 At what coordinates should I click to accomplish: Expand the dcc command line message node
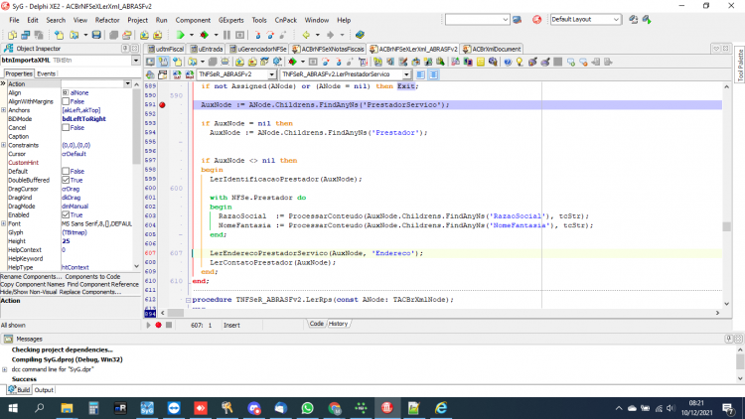tap(5, 369)
